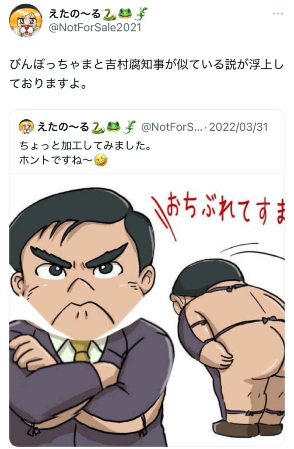Click the snake emoji in the main author name
Viewport: 294px width, 449px height.
pyautogui.click(x=109, y=14)
